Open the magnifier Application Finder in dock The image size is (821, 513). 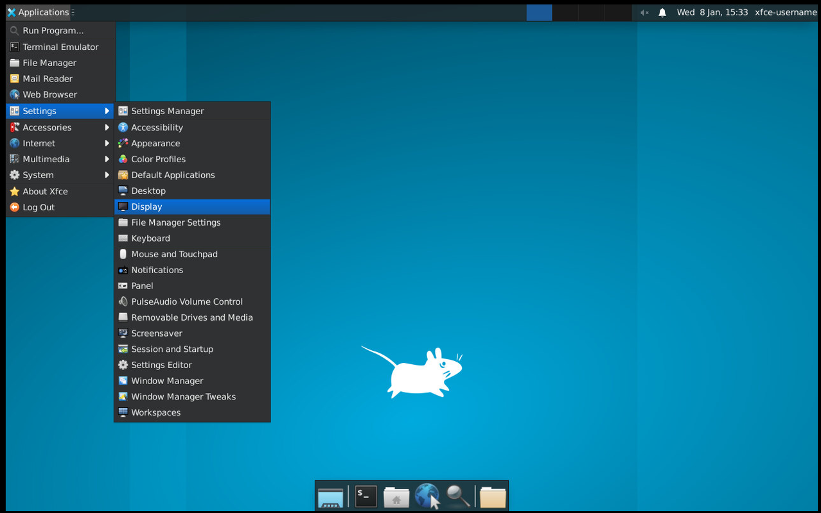(458, 496)
